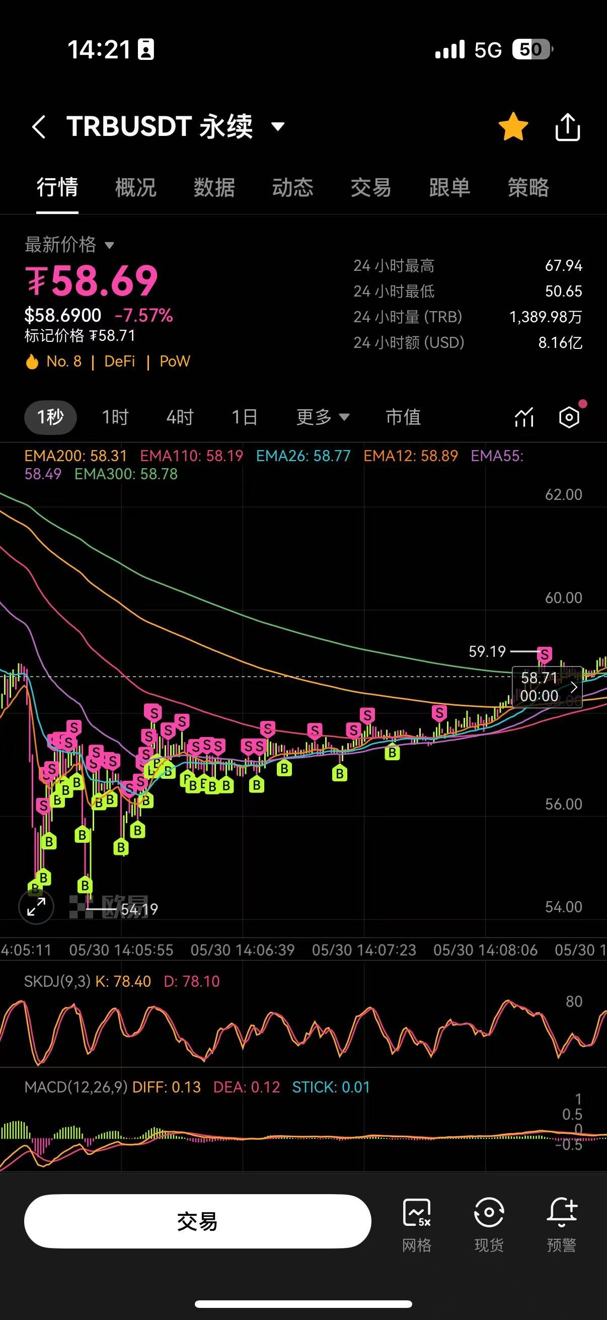Tap the share icon

[568, 126]
